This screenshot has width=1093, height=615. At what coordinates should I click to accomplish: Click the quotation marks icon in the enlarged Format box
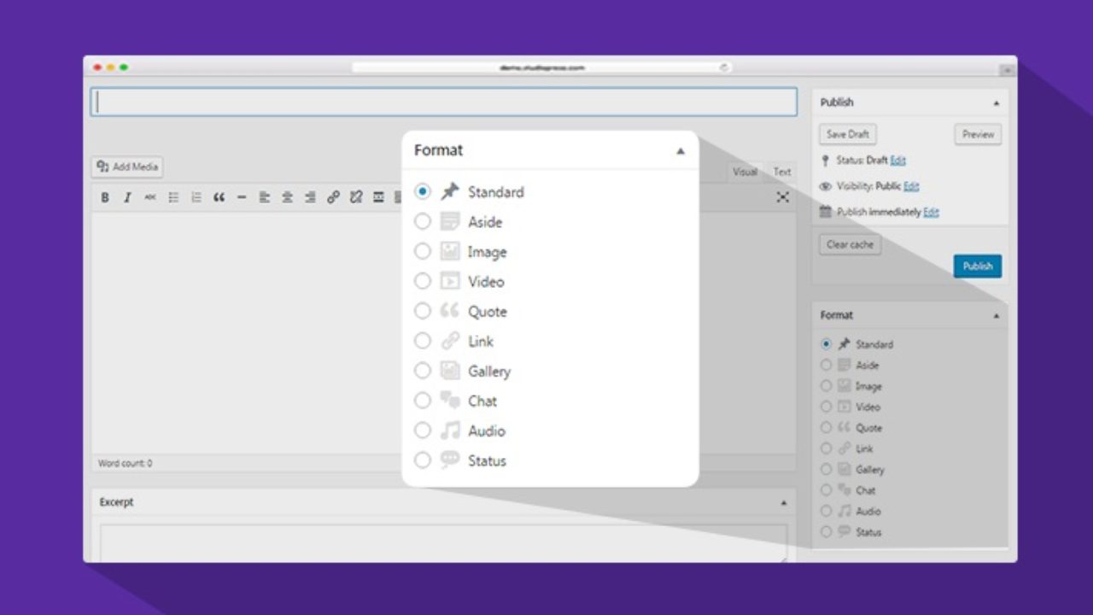pos(450,311)
